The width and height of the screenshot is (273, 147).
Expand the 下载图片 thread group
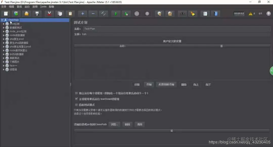point(4,62)
